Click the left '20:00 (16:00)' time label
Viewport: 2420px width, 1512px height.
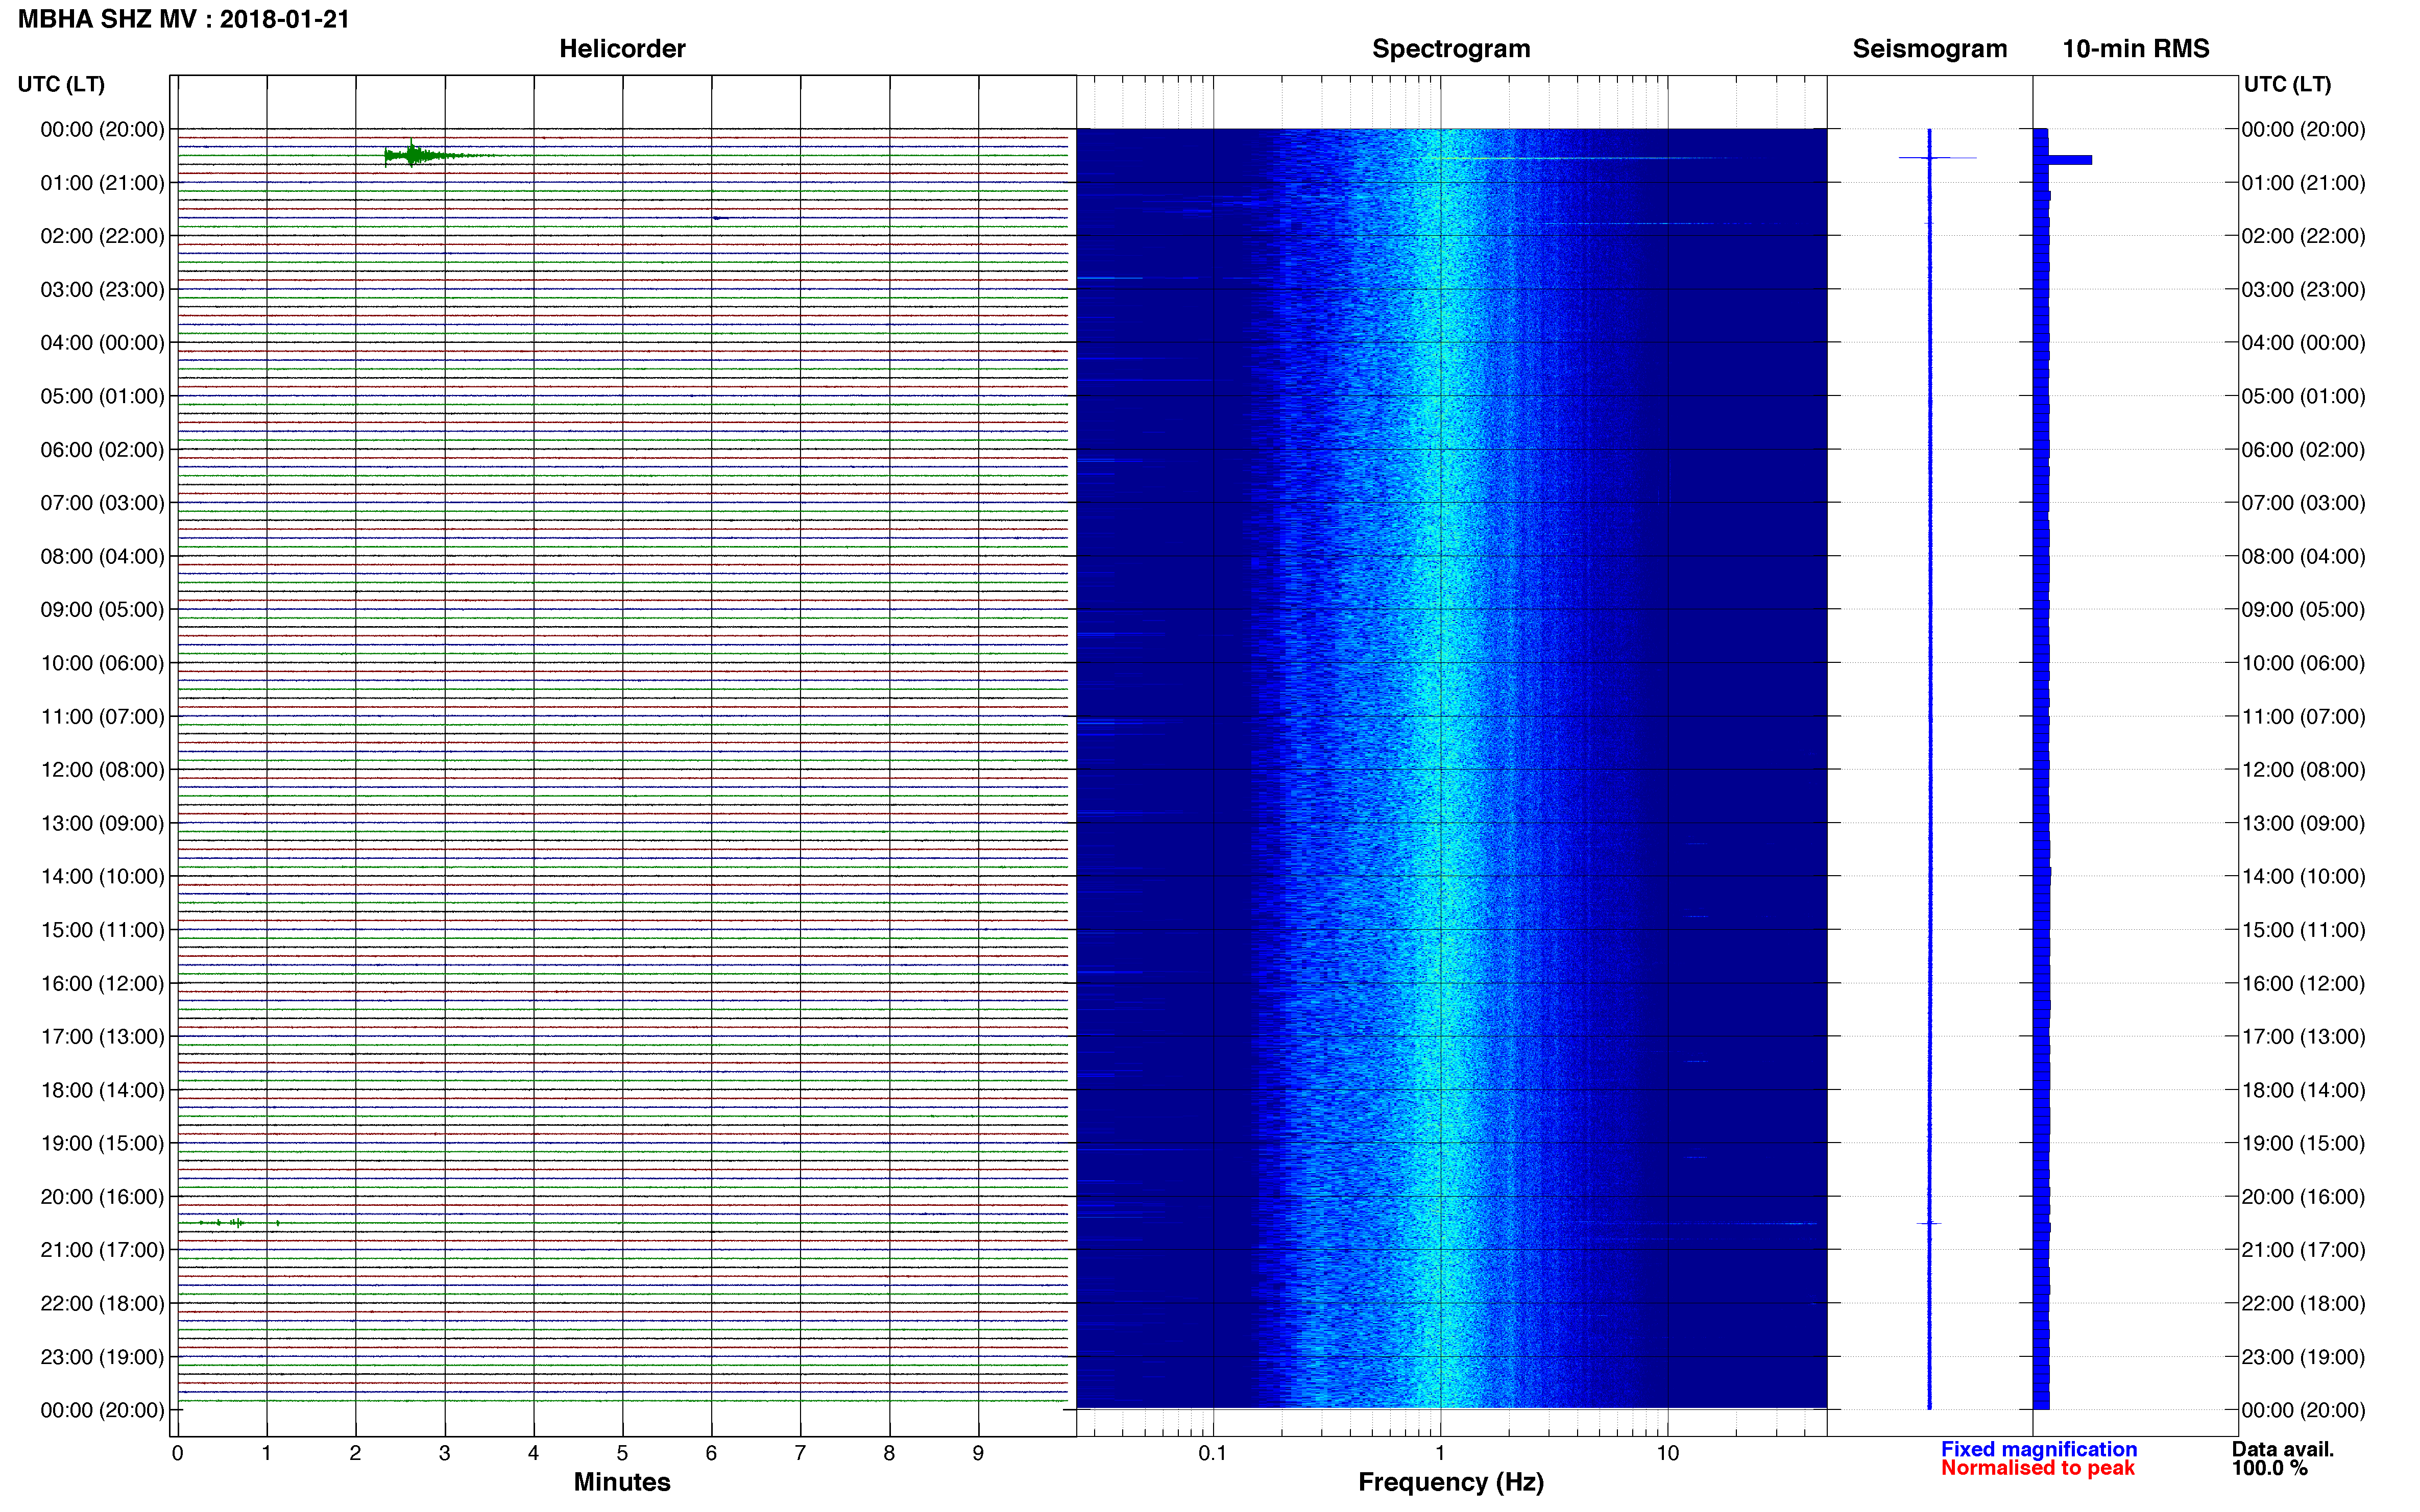[x=102, y=1196]
